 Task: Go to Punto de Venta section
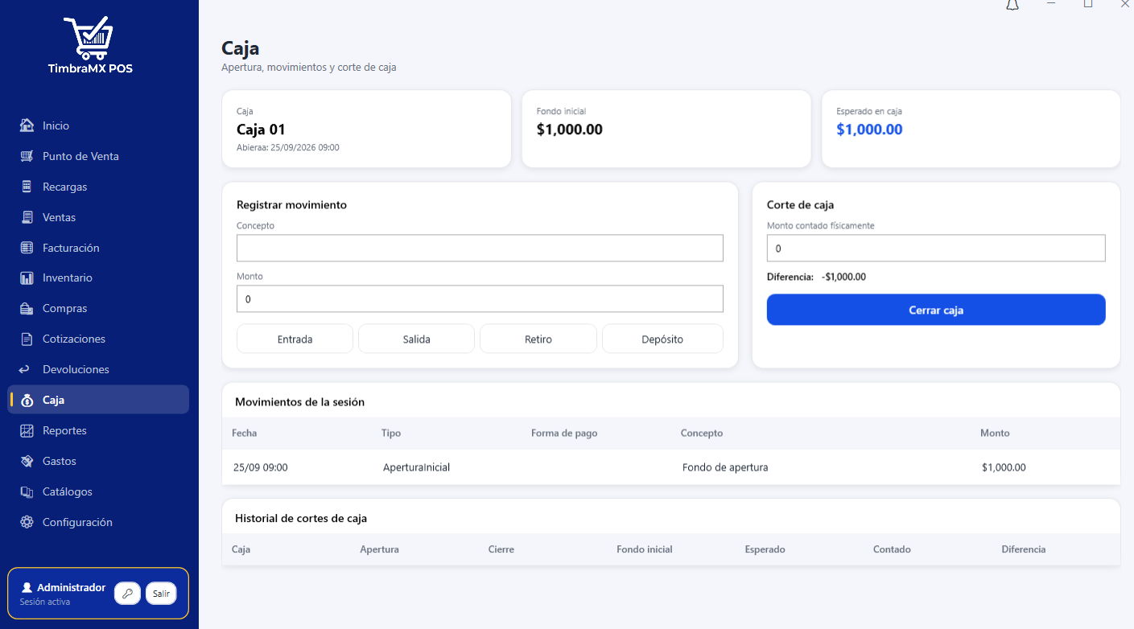coord(98,156)
